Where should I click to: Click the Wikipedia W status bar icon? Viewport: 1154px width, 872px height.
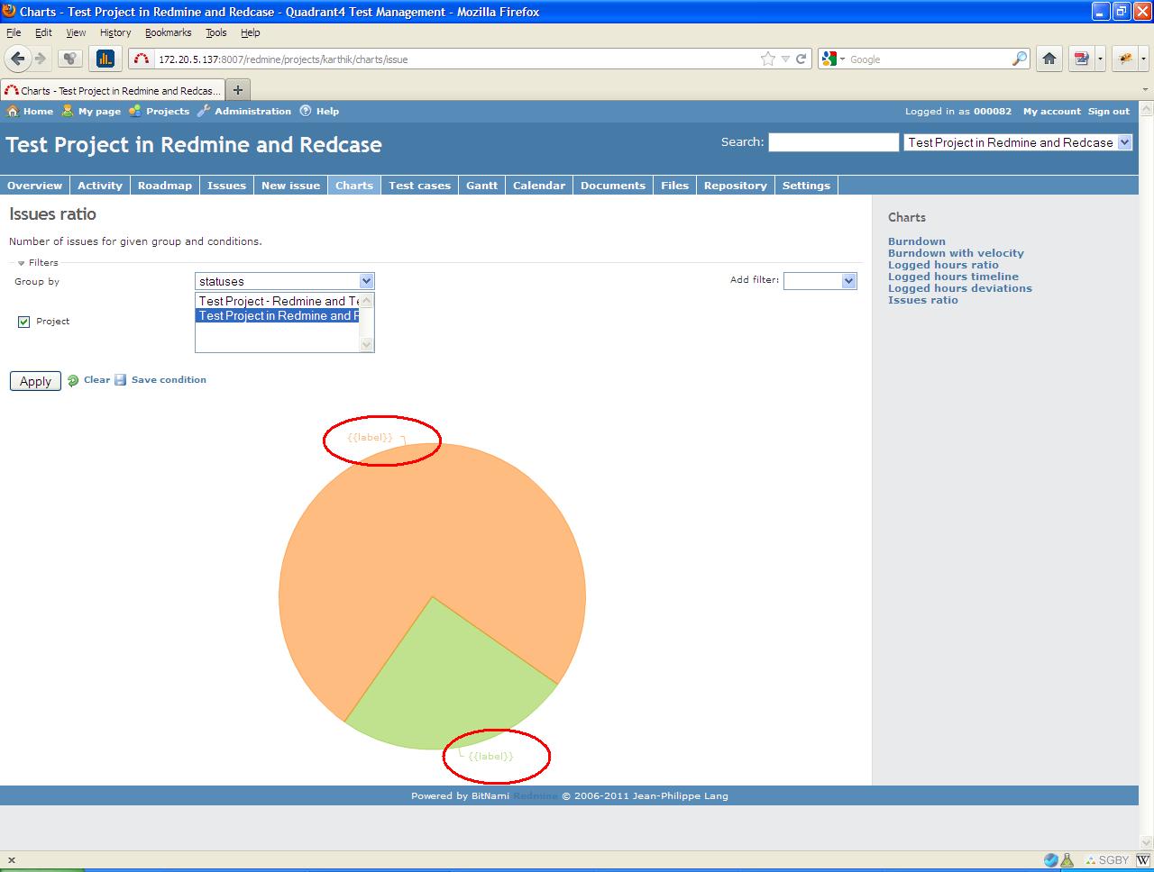tap(1143, 860)
